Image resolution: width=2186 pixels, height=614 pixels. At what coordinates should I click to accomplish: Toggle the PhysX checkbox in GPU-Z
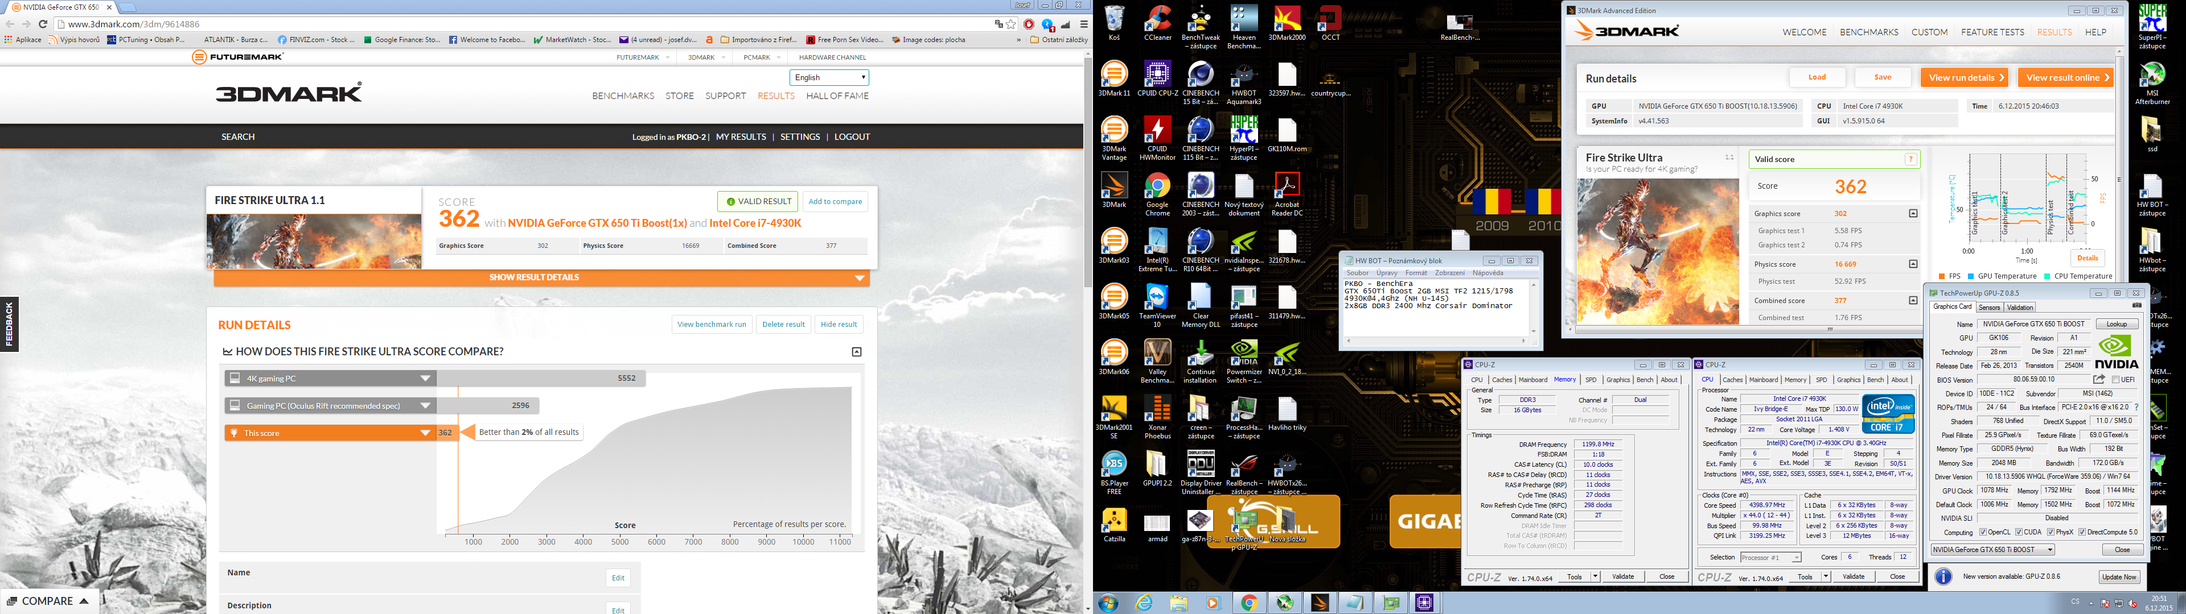coord(2050,533)
